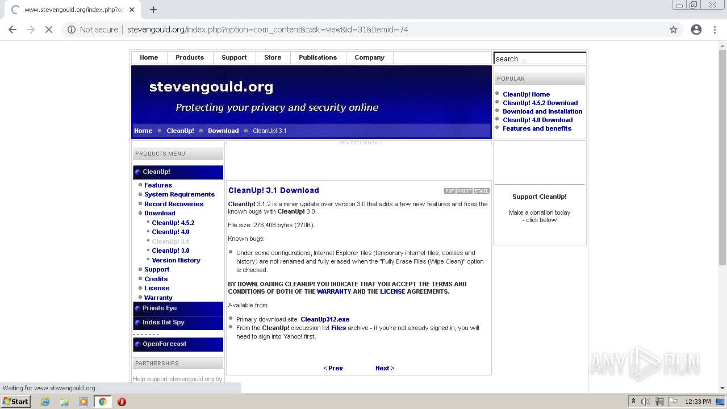Image resolution: width=727 pixels, height=409 pixels.
Task: Open Support in products menu
Action: [157, 269]
